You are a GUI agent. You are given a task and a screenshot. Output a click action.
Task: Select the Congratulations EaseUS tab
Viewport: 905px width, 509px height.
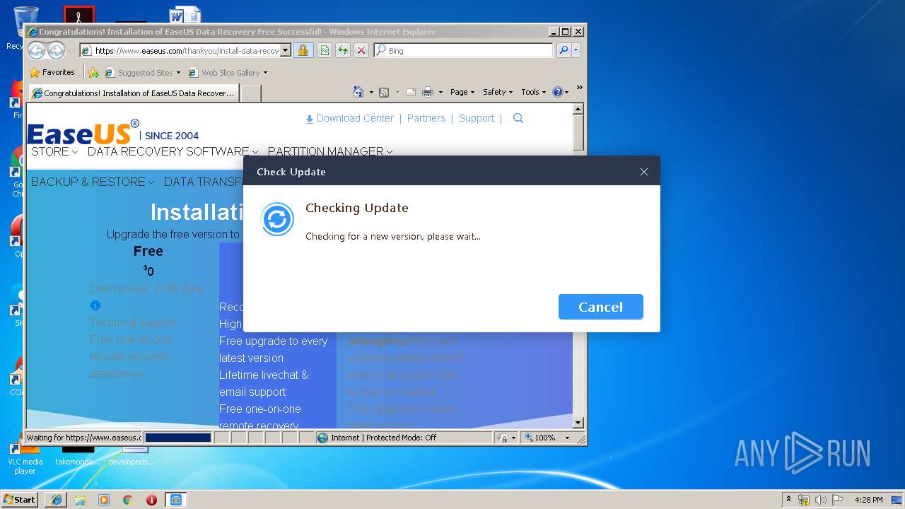click(x=133, y=93)
